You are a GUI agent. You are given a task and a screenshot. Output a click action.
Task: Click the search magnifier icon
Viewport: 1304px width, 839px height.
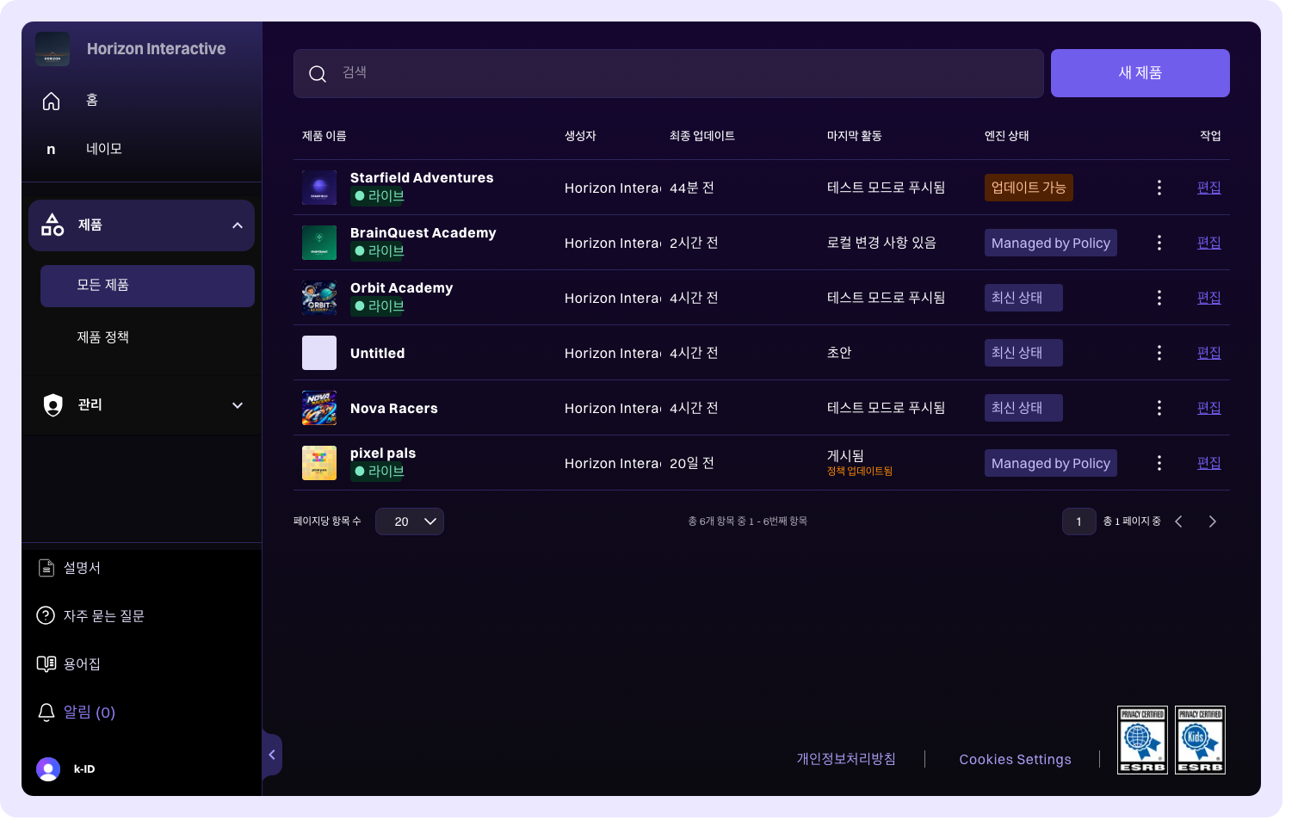318,74
